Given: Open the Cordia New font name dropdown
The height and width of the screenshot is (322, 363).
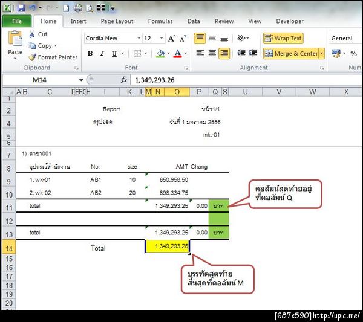Looking at the screenshot, I should click(139, 38).
